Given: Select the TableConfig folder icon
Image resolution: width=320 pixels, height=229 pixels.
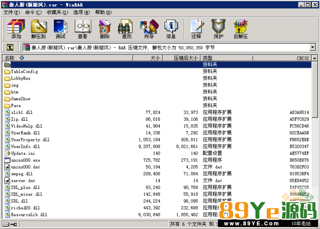Looking at the screenshot, I should 7,72.
